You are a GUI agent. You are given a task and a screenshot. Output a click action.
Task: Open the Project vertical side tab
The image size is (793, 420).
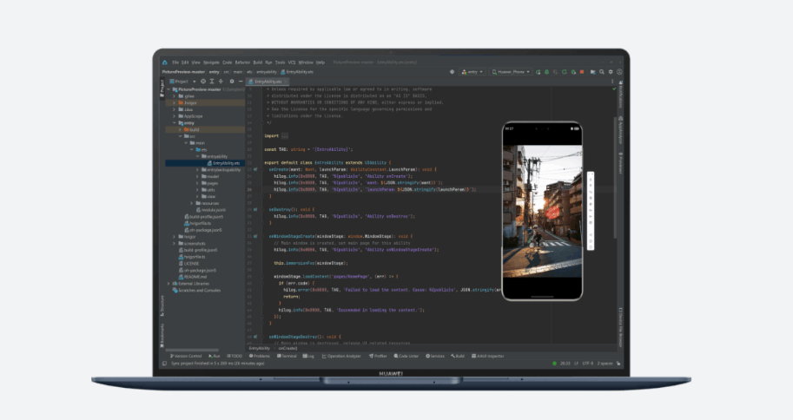pyautogui.click(x=162, y=87)
